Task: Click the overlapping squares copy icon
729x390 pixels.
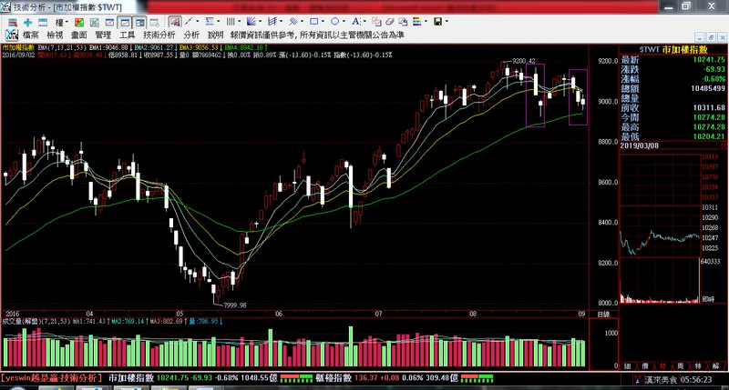Action: click(376, 22)
